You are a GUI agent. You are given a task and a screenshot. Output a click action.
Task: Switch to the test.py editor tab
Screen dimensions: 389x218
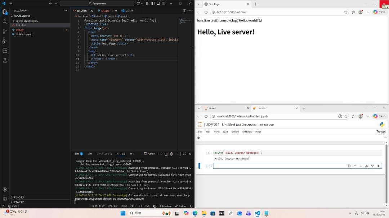105,11
